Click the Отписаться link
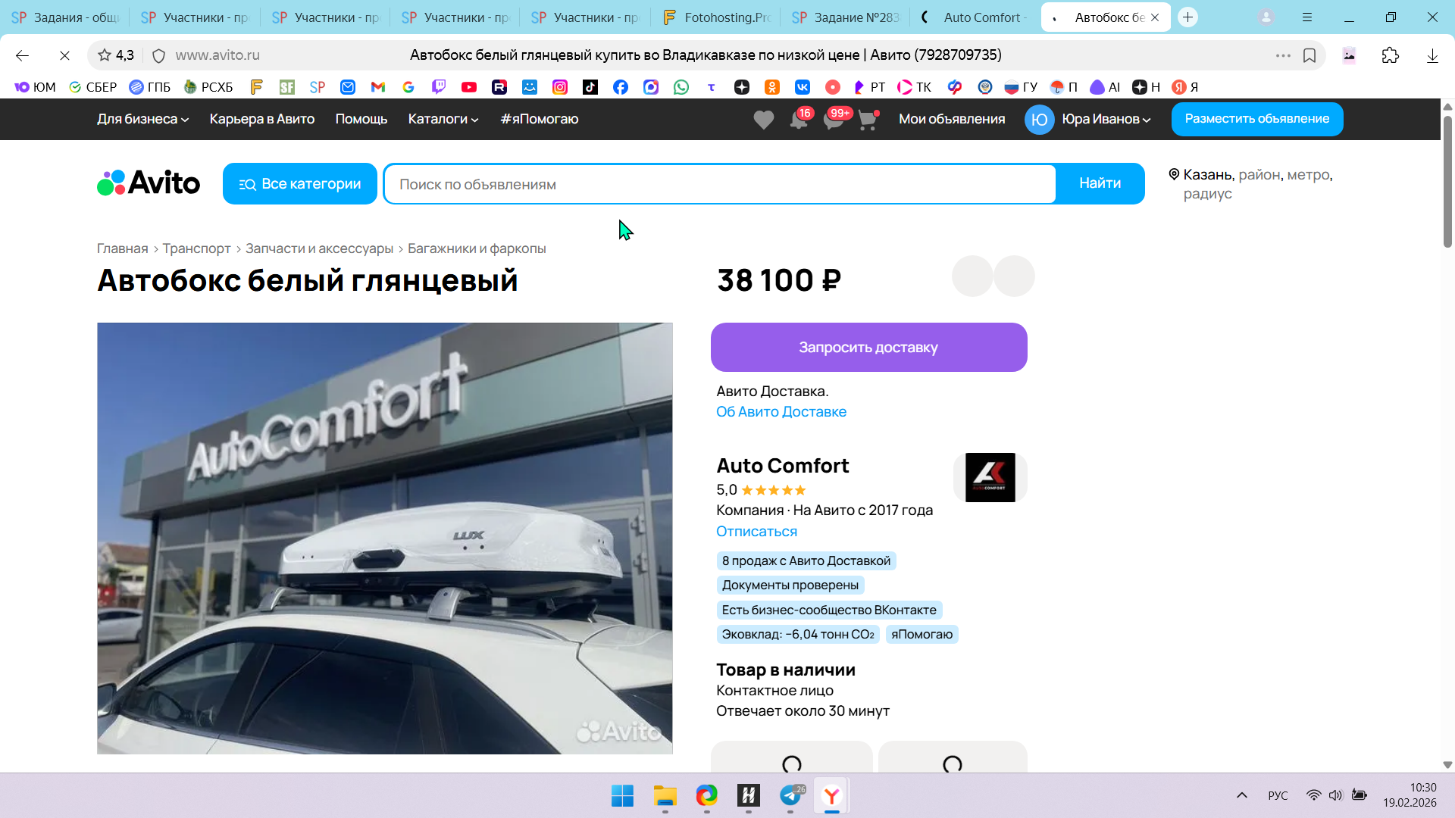Viewport: 1455px width, 818px height. (756, 532)
